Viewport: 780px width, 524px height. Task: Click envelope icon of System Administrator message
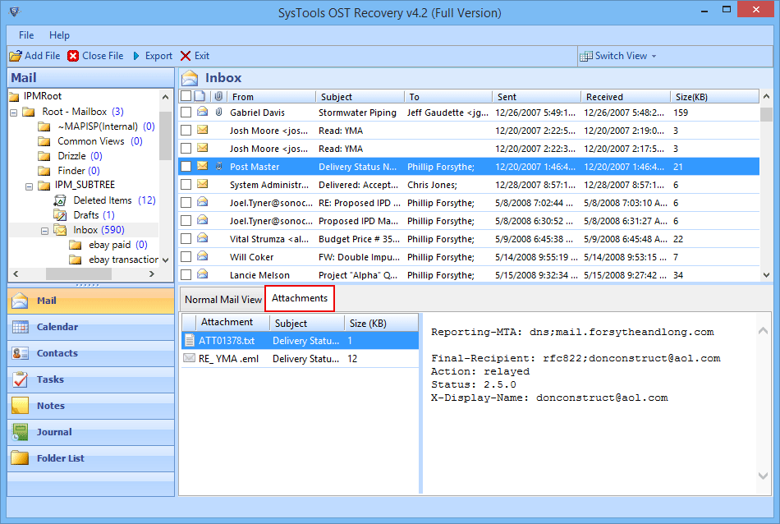pyautogui.click(x=203, y=184)
